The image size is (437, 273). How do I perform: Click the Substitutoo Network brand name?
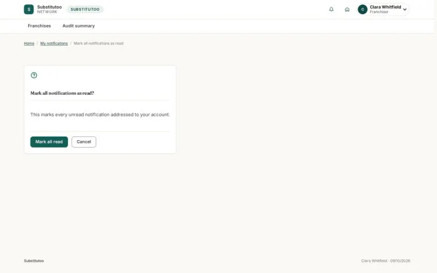[49, 9]
